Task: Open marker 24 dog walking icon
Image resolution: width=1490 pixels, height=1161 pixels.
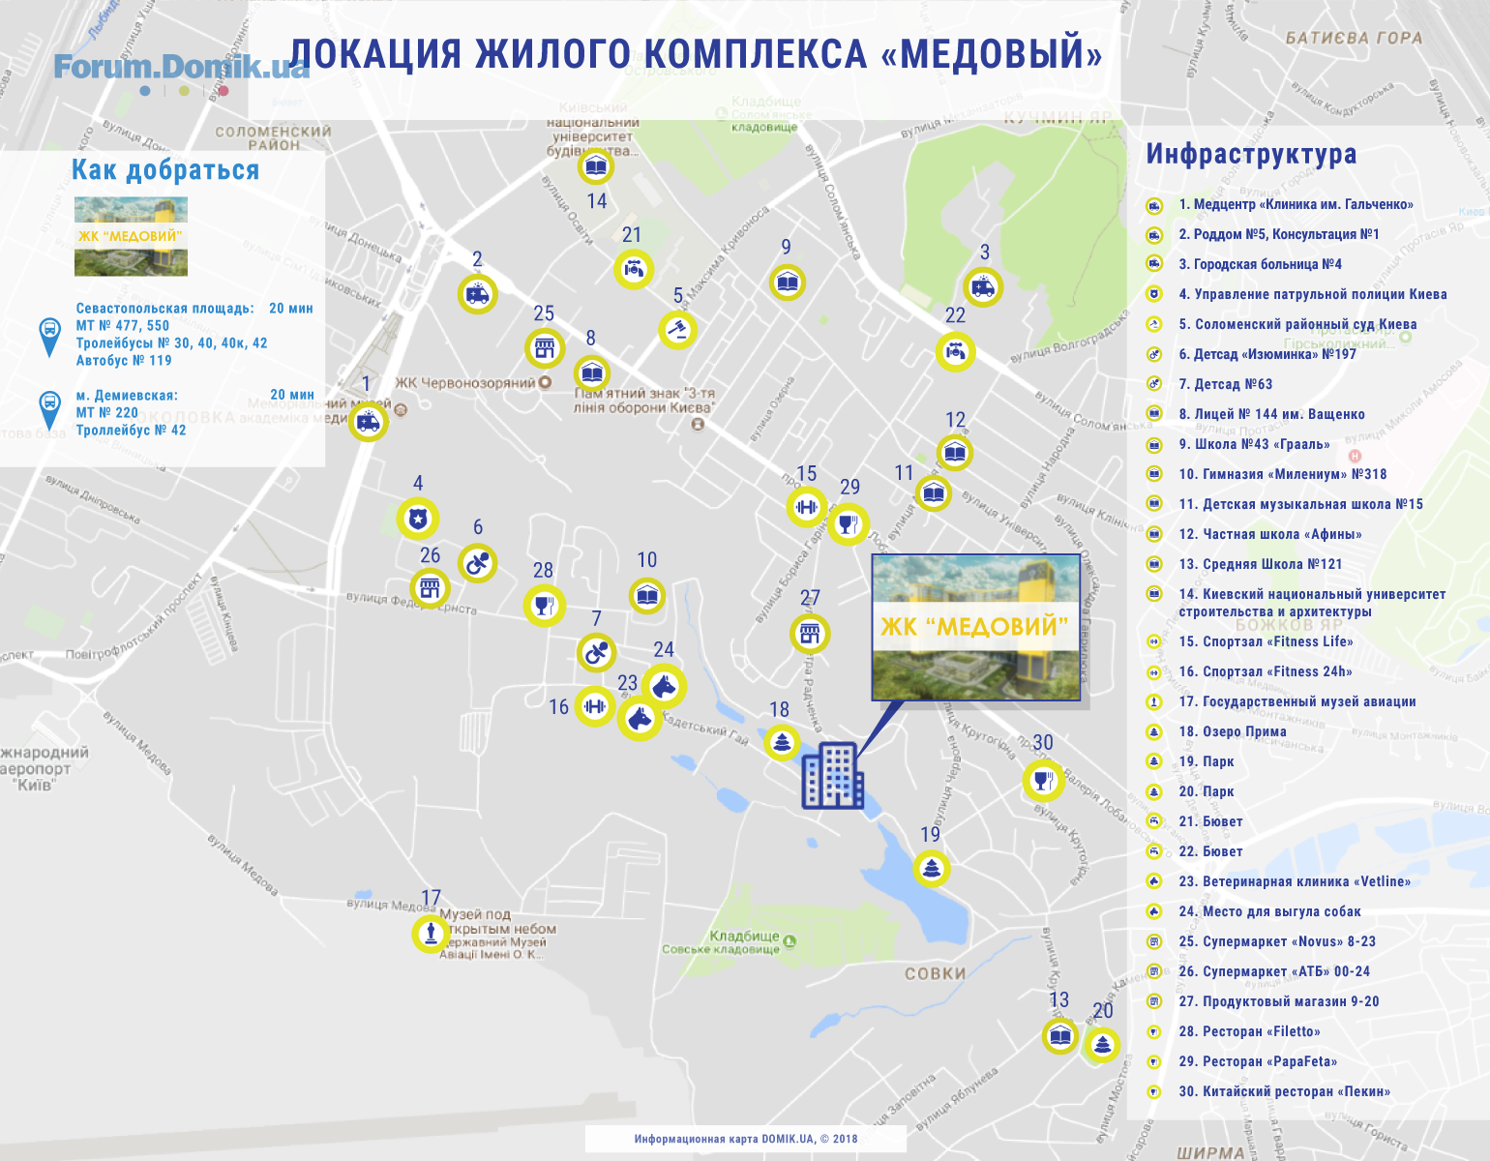Action: (x=665, y=686)
